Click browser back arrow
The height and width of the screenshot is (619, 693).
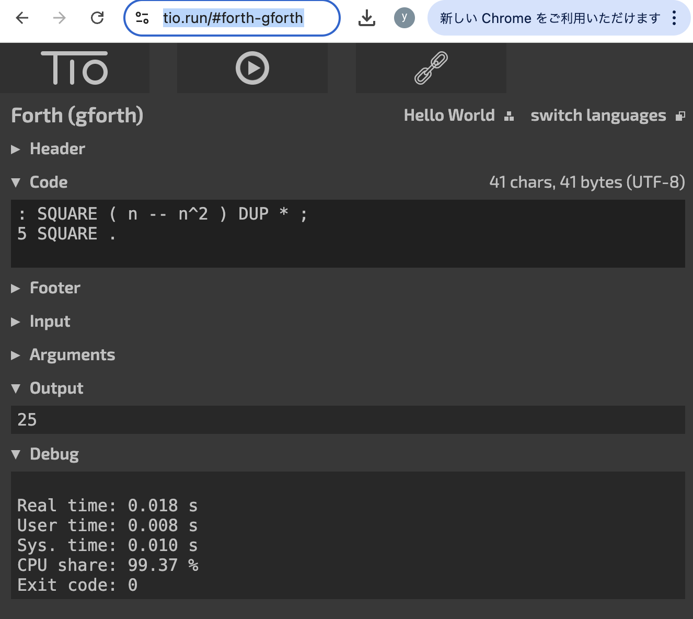pyautogui.click(x=22, y=18)
